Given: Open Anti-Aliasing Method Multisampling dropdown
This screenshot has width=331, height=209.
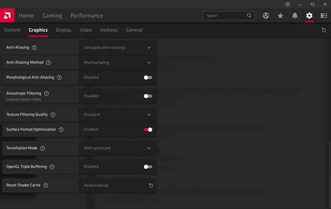Looking at the screenshot, I should coord(118,63).
